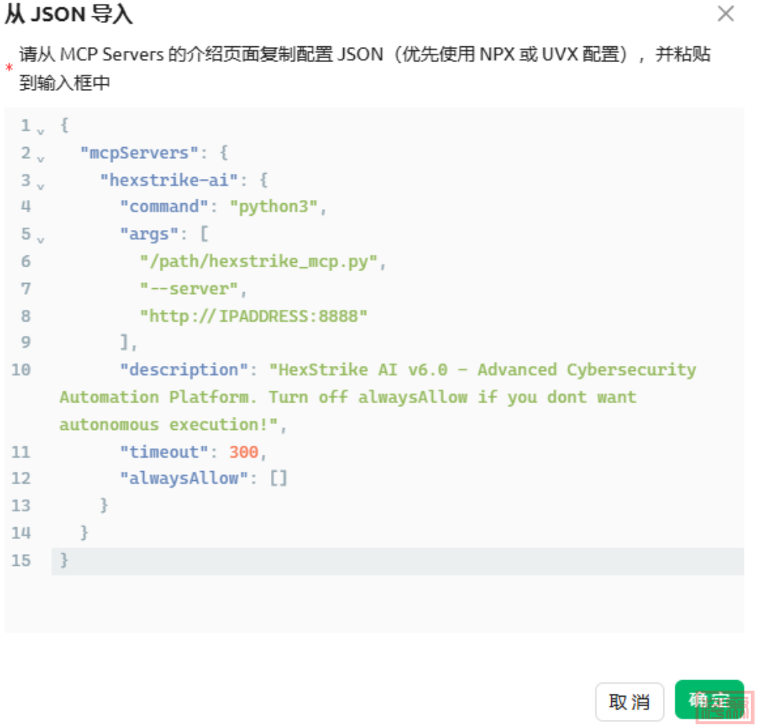Click line number 15 in the gutter

21,561
